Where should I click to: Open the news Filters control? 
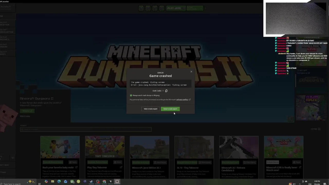coord(316,129)
